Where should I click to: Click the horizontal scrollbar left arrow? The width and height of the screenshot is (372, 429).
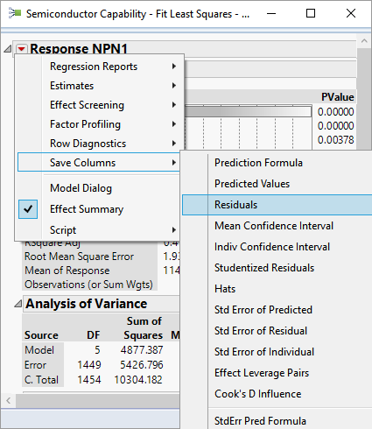tap(9, 400)
